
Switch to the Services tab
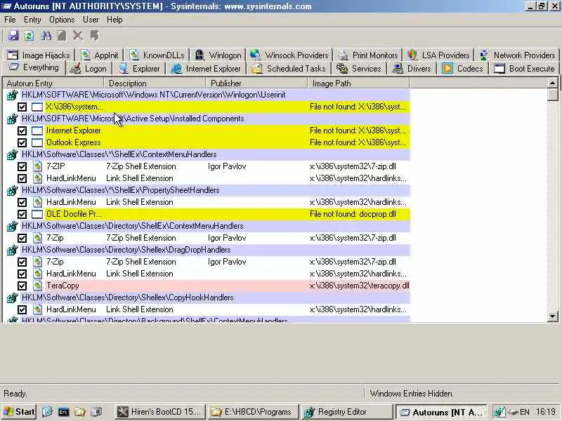coord(360,68)
